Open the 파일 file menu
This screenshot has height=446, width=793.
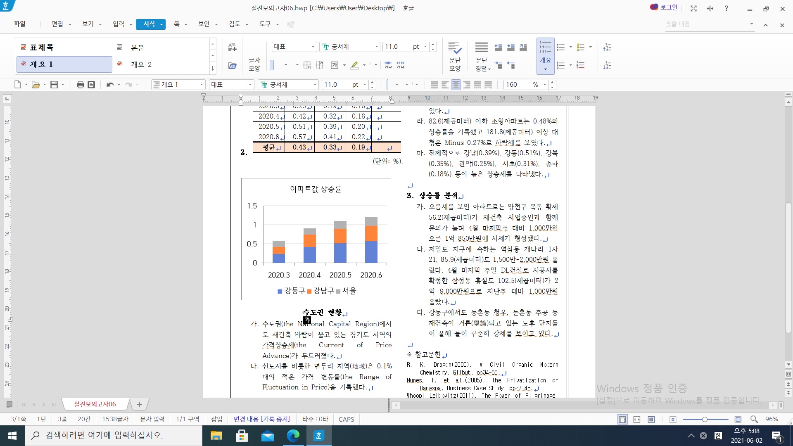pos(20,24)
